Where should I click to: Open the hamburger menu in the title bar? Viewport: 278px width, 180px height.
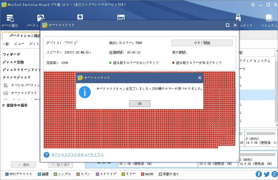coord(253,5)
